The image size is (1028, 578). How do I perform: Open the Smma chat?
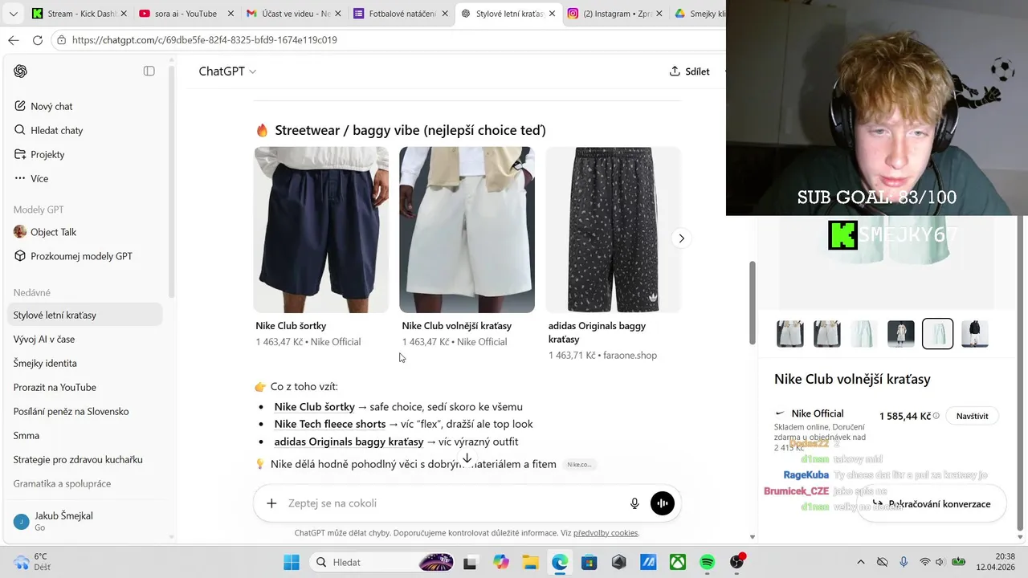click(x=27, y=435)
